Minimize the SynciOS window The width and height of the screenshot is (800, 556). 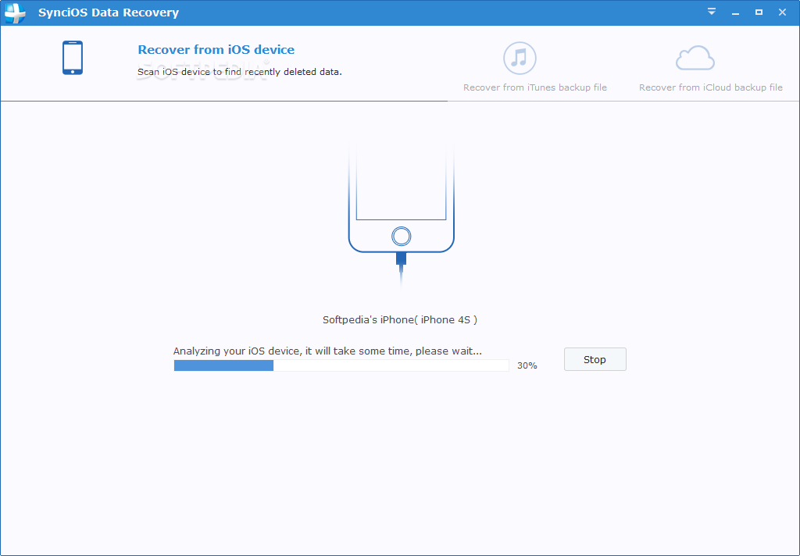[x=735, y=12]
